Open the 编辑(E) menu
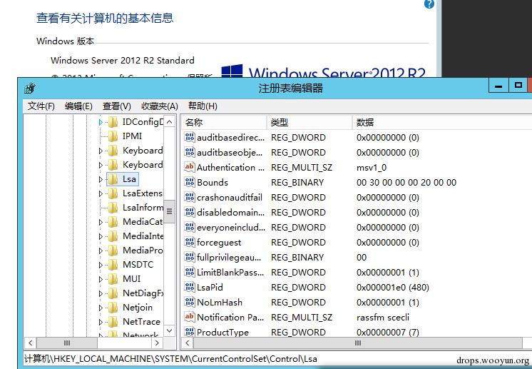532x369 pixels. [x=78, y=106]
